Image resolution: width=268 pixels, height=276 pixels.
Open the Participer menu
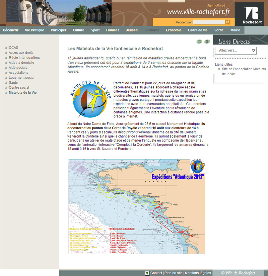coord(59,30)
